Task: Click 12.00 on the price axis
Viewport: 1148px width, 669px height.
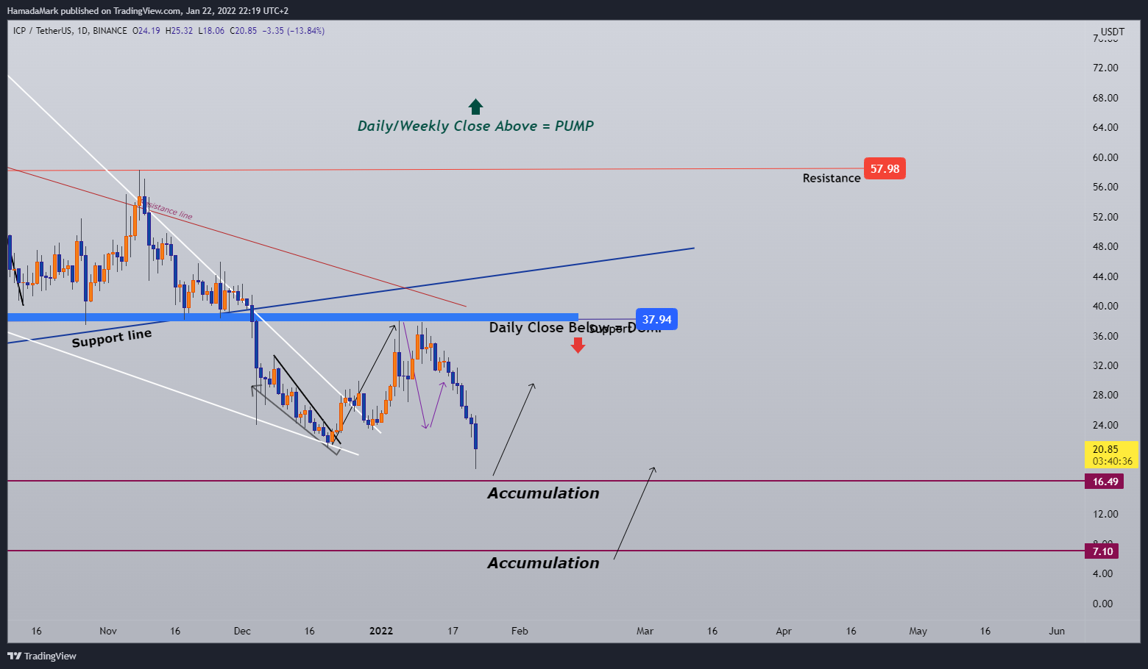Action: [1105, 514]
